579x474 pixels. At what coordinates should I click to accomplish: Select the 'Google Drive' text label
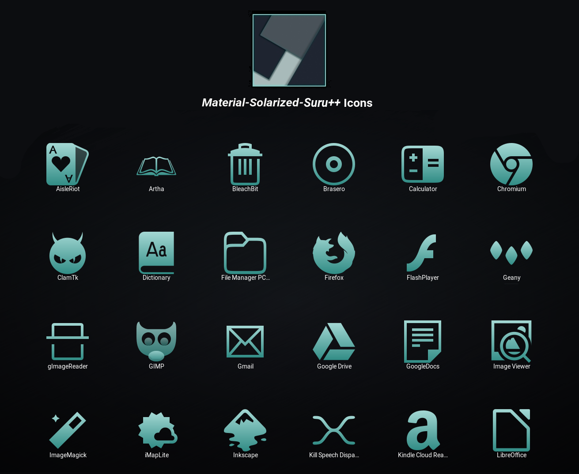tap(334, 366)
